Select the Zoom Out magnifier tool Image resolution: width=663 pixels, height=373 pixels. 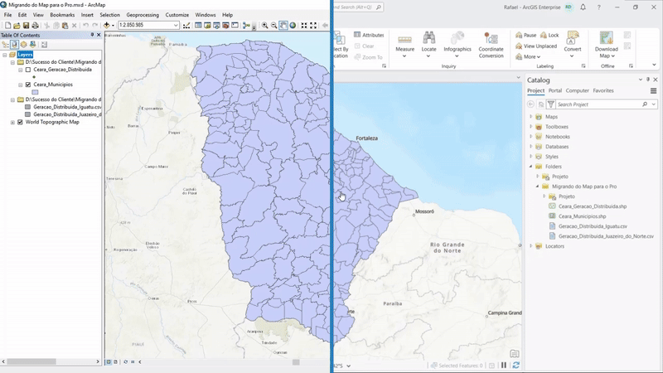(274, 26)
